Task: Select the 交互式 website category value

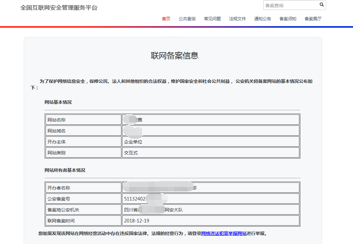Action: (131, 153)
